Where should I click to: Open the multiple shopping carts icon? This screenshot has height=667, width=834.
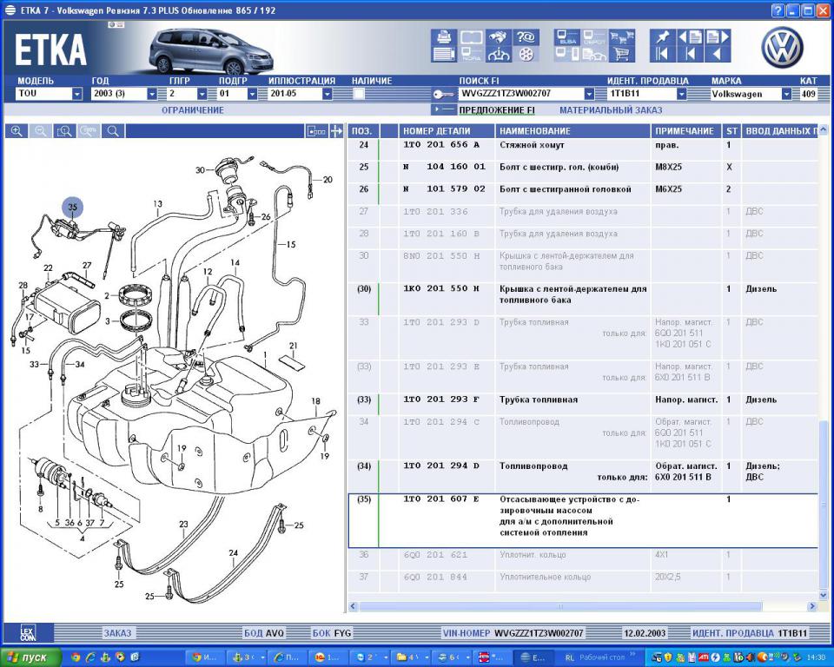[622, 37]
